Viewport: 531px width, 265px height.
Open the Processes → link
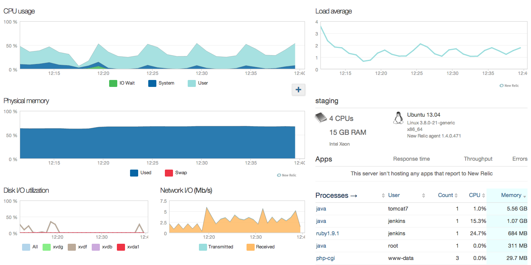(x=336, y=195)
